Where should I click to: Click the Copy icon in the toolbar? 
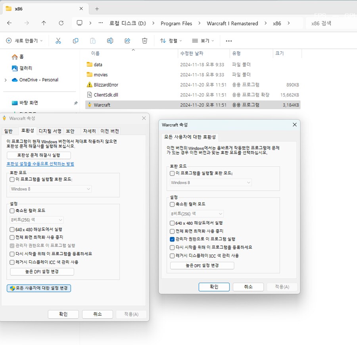(75, 40)
